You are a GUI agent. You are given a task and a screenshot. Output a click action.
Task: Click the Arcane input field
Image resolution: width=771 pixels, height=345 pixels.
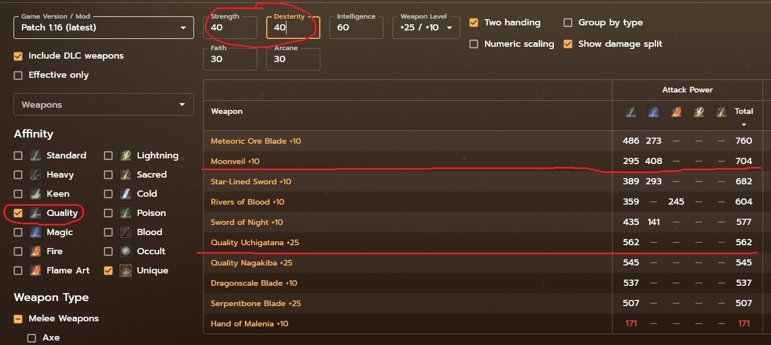(293, 59)
